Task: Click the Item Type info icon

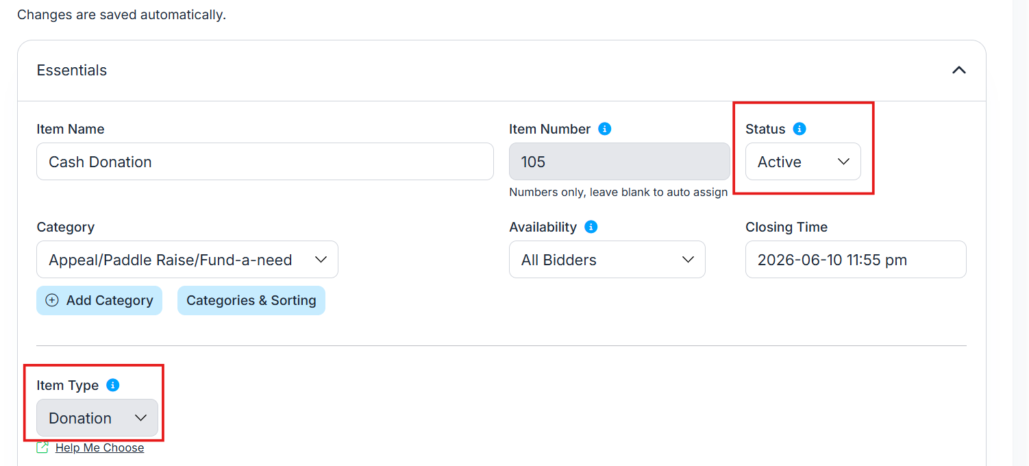Action: point(113,385)
